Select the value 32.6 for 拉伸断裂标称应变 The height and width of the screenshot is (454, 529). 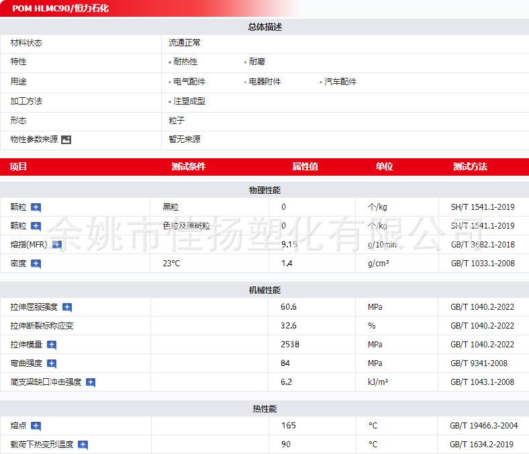tap(289, 326)
